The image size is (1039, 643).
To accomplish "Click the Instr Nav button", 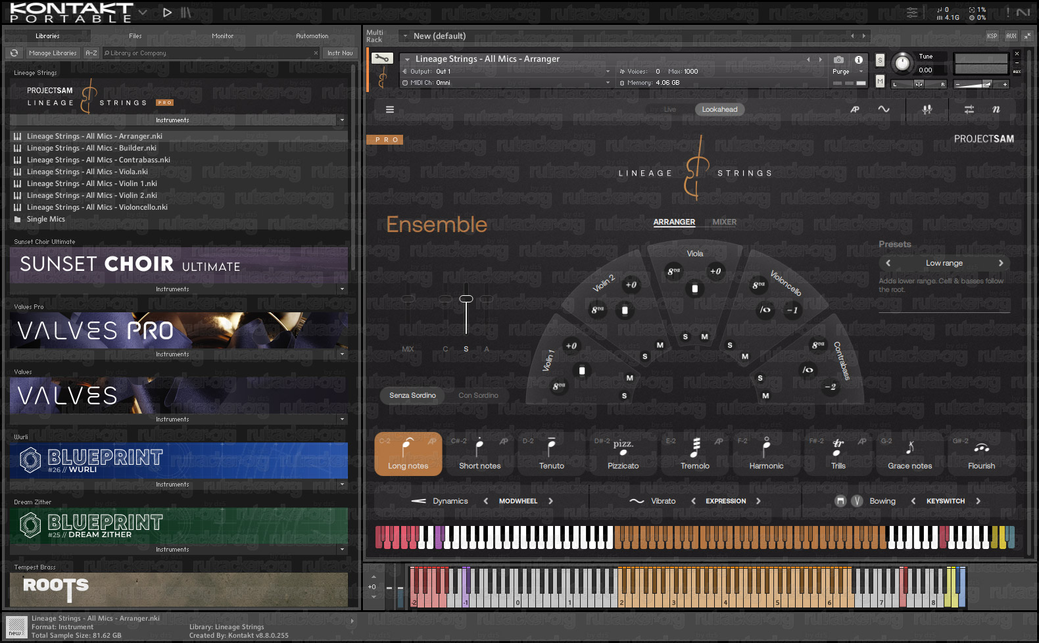I will (x=340, y=53).
